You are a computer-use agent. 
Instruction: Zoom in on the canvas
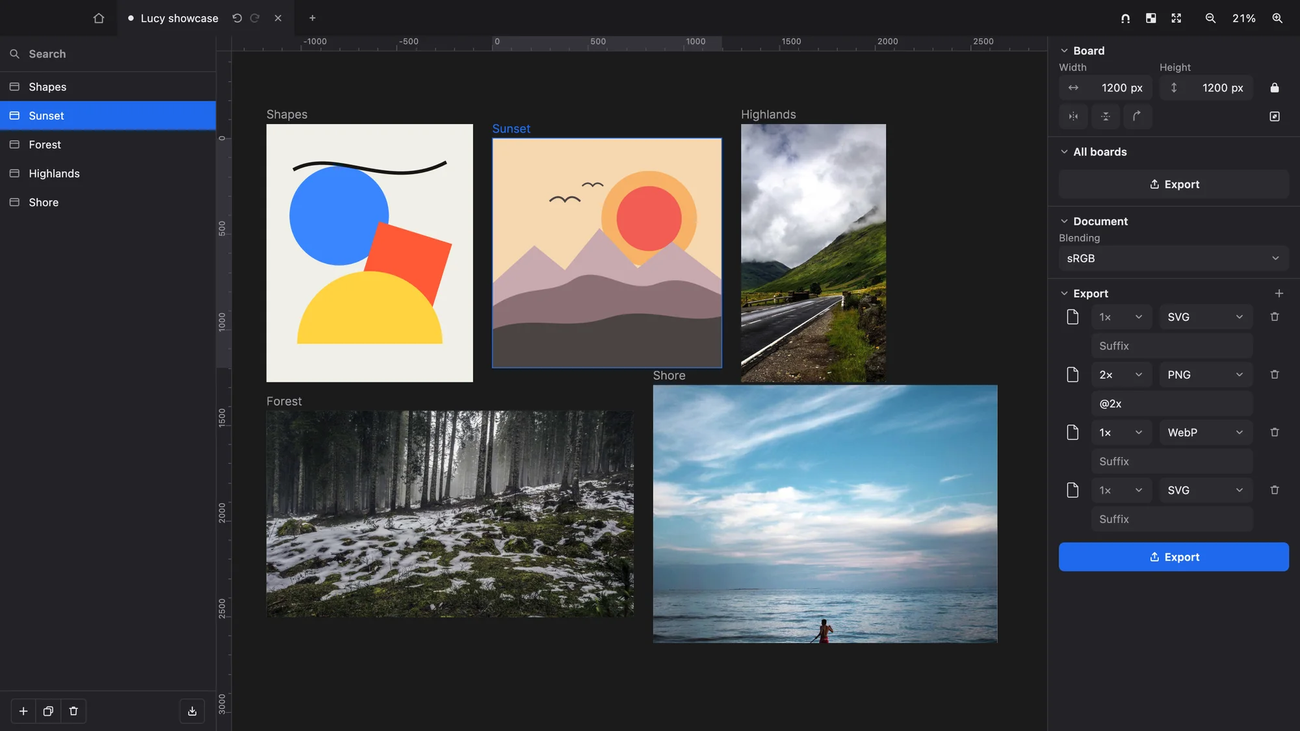click(x=1277, y=18)
